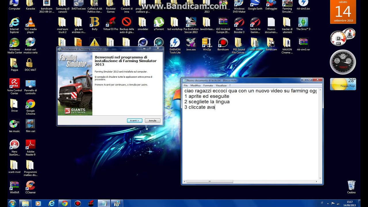Open µTorrent desktop shortcut
Screen dimensions: 368x207
159,24
